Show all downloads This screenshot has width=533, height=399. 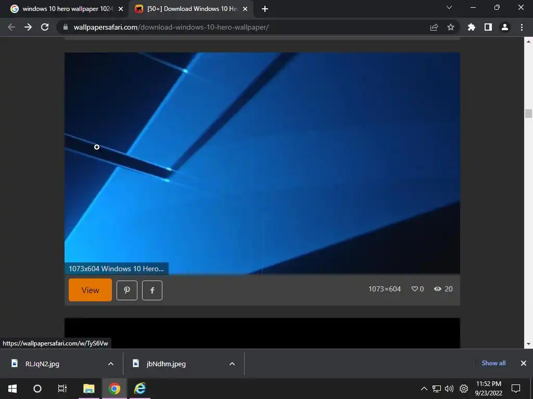point(493,363)
